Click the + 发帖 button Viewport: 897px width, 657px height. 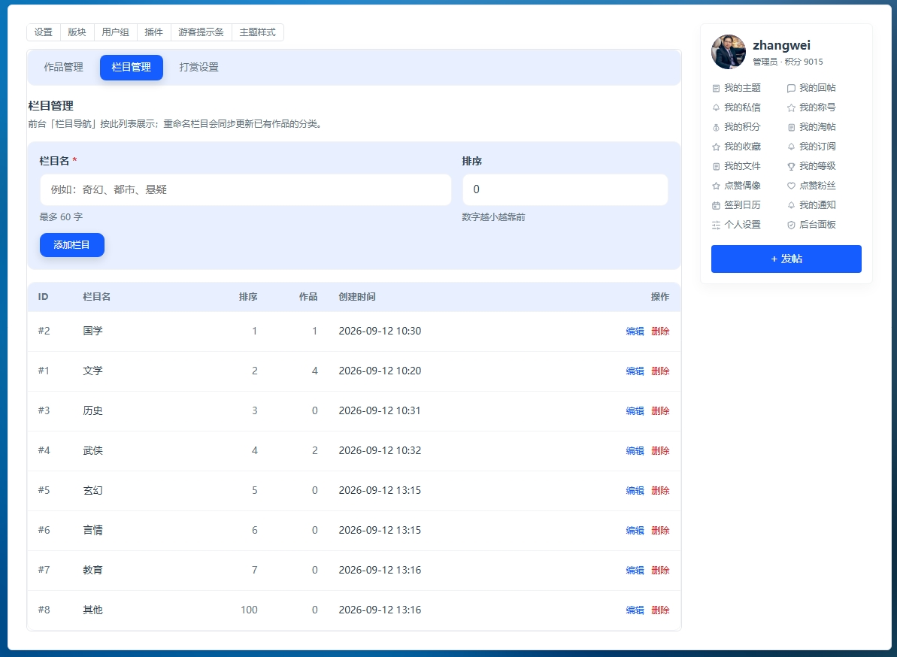point(786,259)
